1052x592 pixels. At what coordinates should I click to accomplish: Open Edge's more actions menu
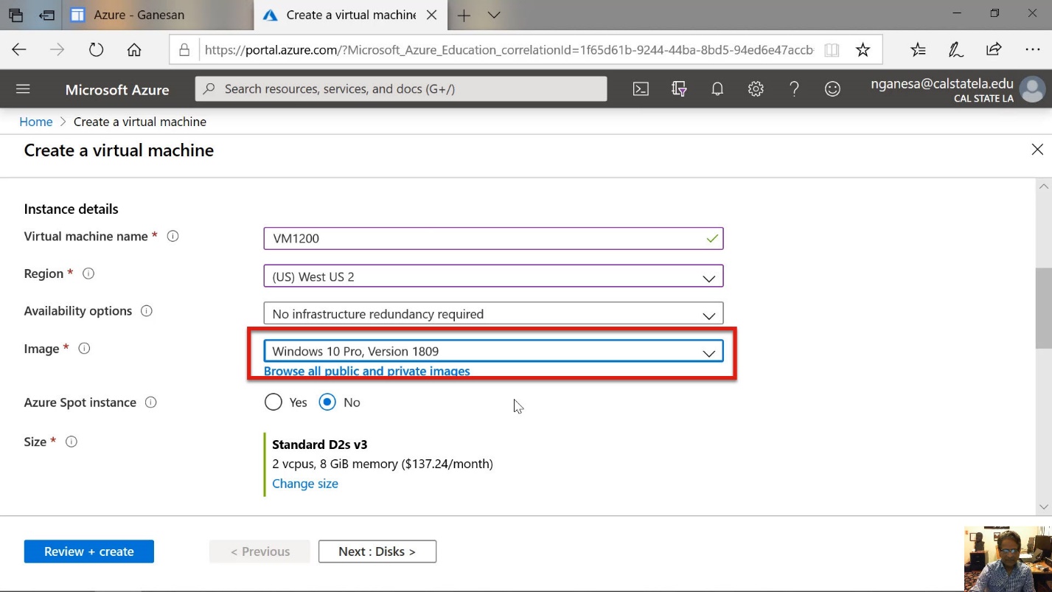tap(1031, 49)
